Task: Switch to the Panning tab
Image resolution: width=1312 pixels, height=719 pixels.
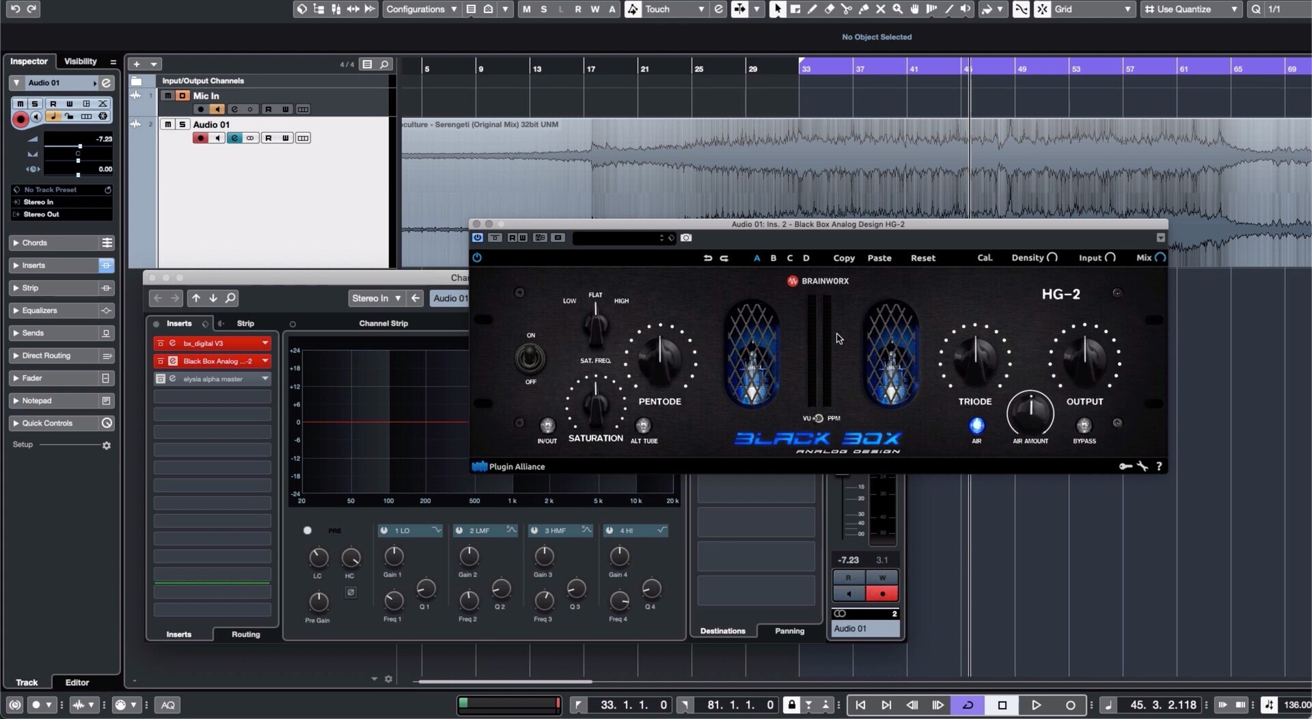Action: 789,631
